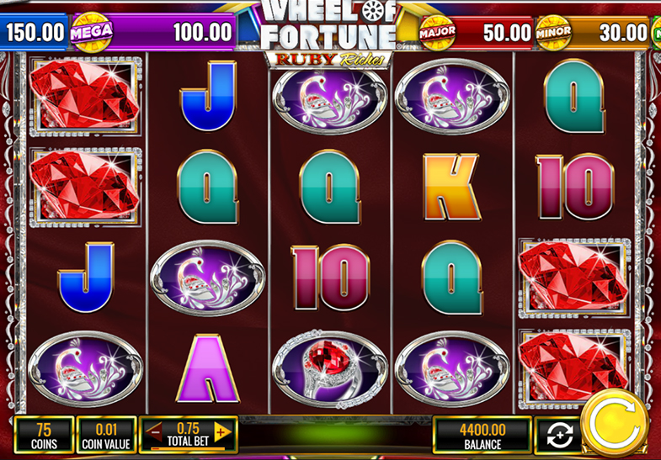The height and width of the screenshot is (460, 661).
Task: Toggle the autospin refresh icon
Action: tap(559, 436)
